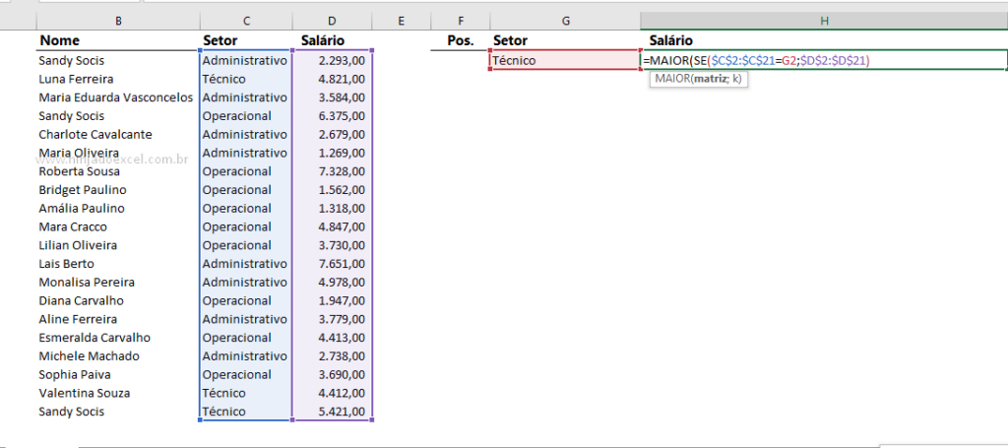This screenshot has width=1008, height=448.
Task: Click salary value 2.293,00
Action: pyautogui.click(x=342, y=60)
